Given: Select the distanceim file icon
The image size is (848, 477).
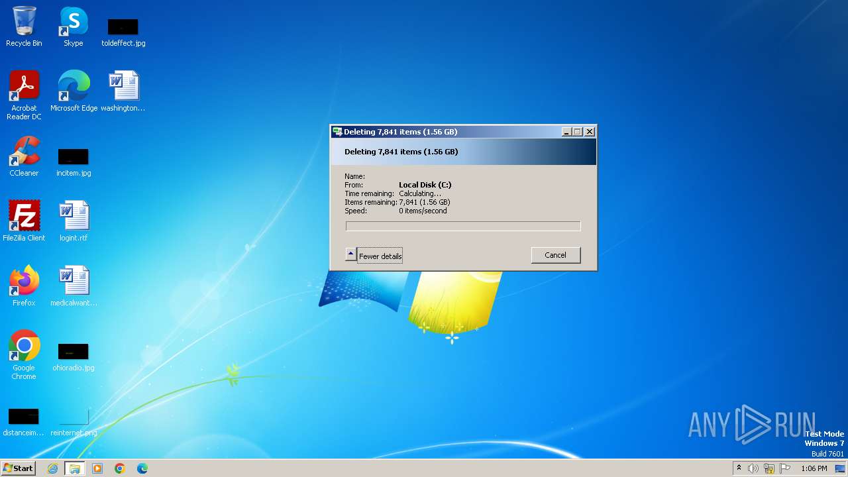Looking at the screenshot, I should (24, 421).
